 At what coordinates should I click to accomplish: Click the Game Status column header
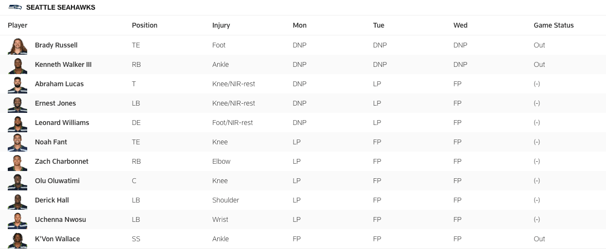coord(554,25)
